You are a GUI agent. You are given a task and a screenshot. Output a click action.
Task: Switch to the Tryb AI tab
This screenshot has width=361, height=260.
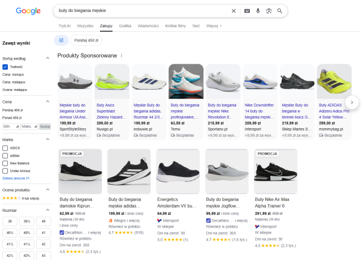coord(64,26)
